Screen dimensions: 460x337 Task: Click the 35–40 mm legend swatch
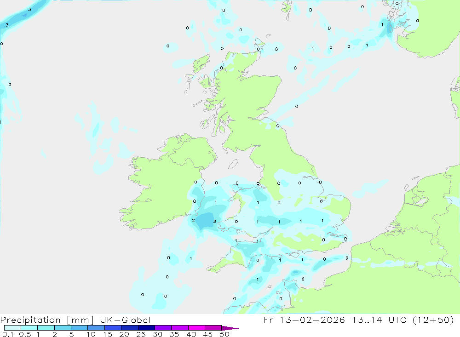click(x=180, y=328)
